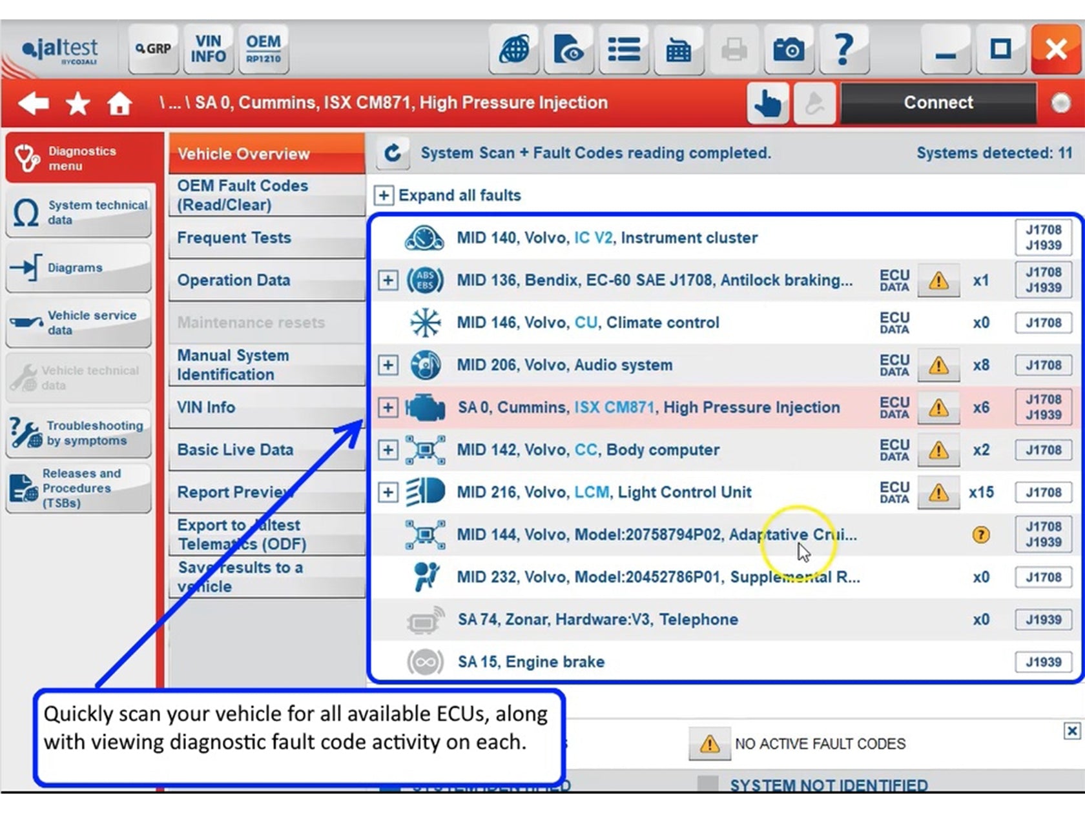
Task: Click the J1939 badge on Engine brake row
Action: [x=1044, y=662]
